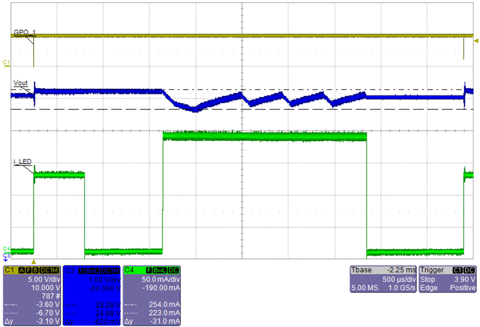
Task: Click the trigger level arrow on right edge
Action: [x=476, y=41]
